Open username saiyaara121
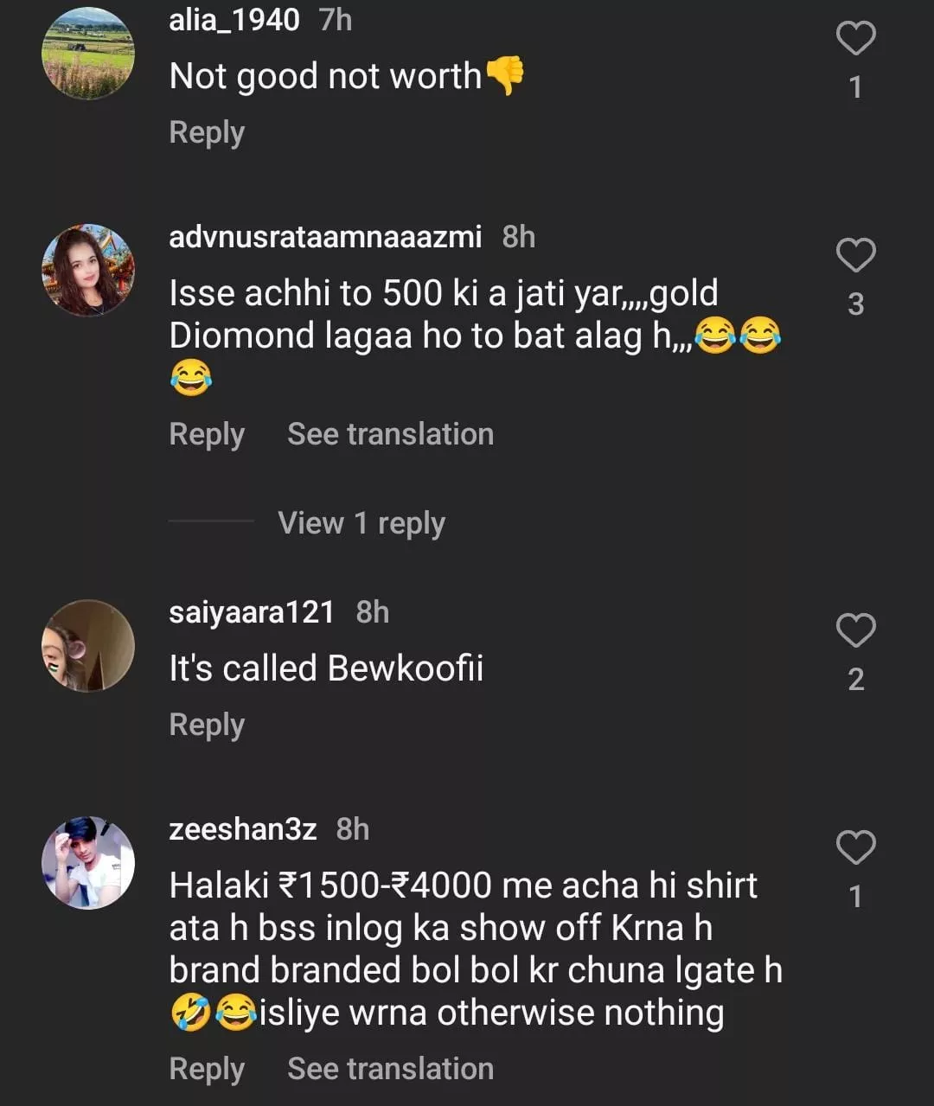This screenshot has width=934, height=1106. tap(252, 612)
